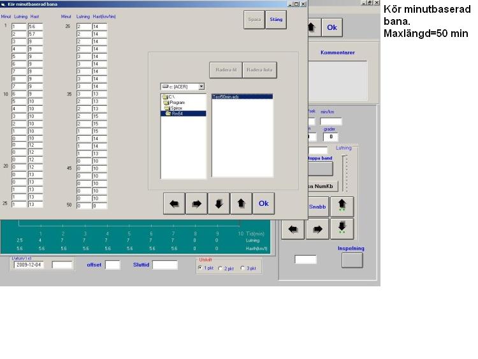
Task: Click the Radera lista button
Action: (259, 70)
